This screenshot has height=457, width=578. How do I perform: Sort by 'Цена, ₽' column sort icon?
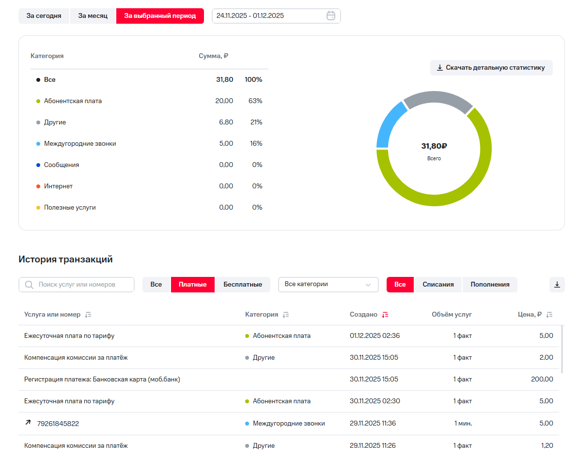click(x=549, y=315)
